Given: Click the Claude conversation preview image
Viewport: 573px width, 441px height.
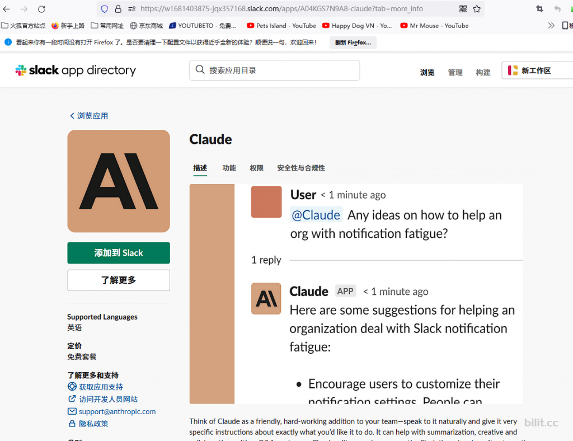Looking at the screenshot, I should (x=356, y=294).
